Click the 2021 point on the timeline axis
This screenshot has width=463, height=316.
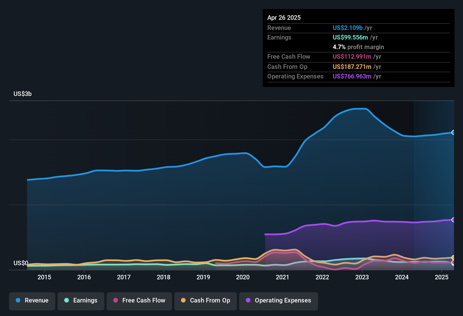283,277
